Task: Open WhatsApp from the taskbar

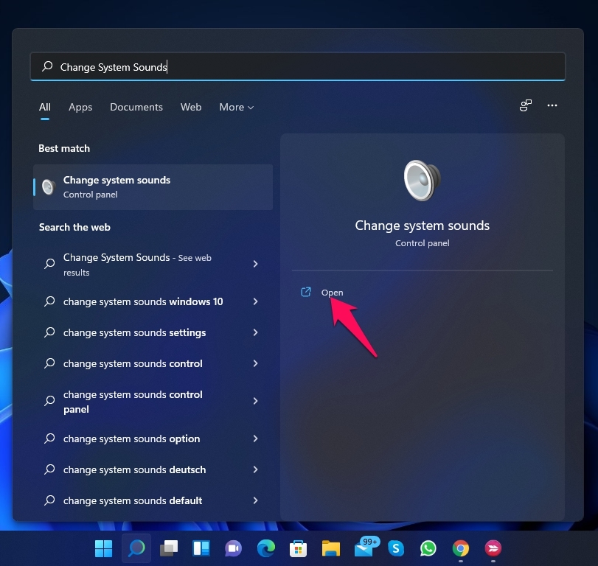Action: tap(428, 548)
